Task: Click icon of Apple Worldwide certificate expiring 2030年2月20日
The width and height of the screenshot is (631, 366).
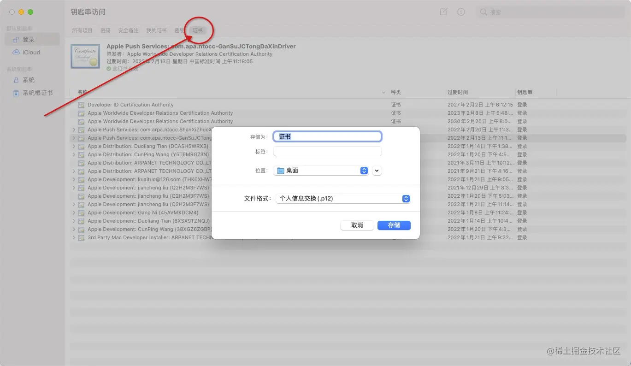Action: (81, 121)
